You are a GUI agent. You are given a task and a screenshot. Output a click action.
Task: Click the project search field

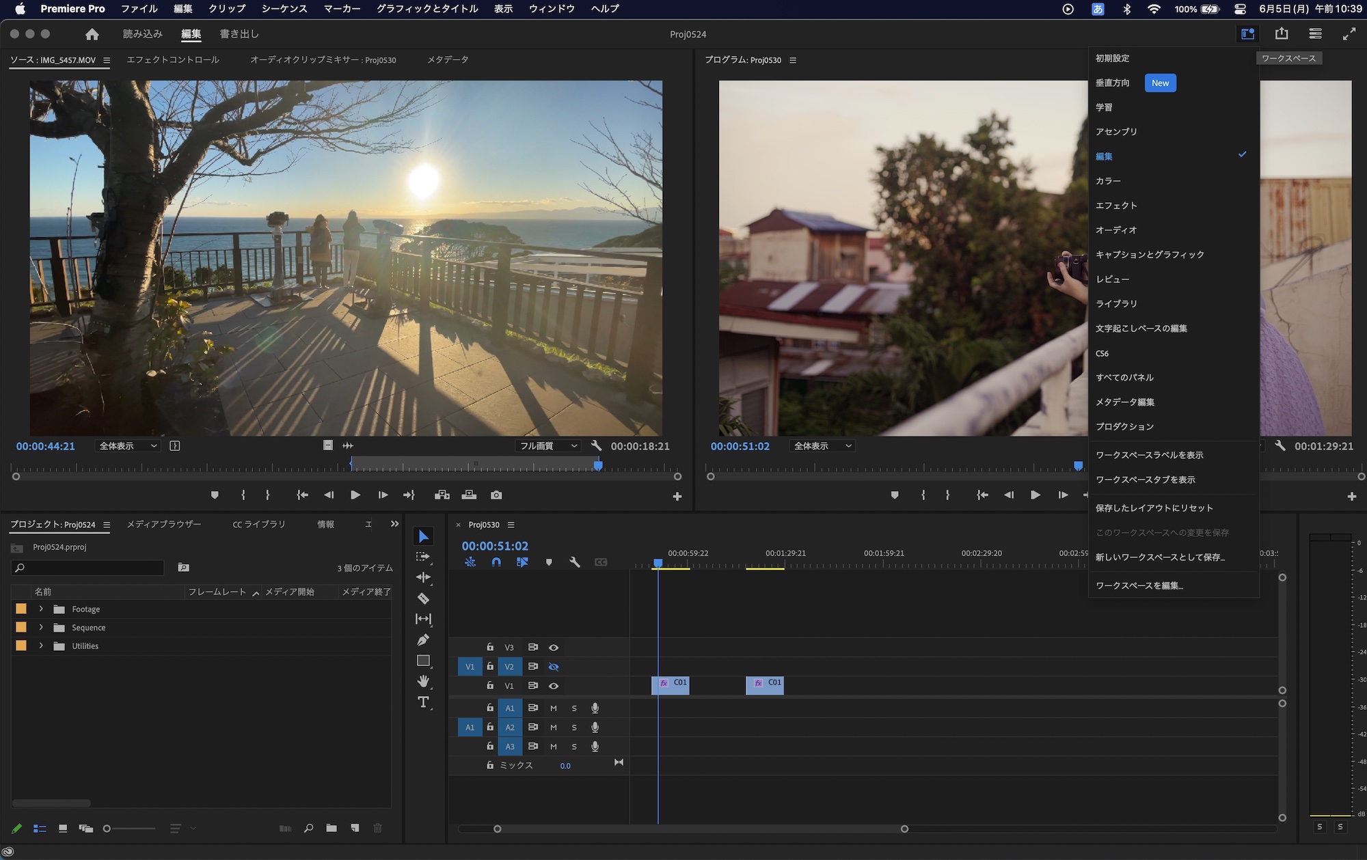(x=89, y=568)
